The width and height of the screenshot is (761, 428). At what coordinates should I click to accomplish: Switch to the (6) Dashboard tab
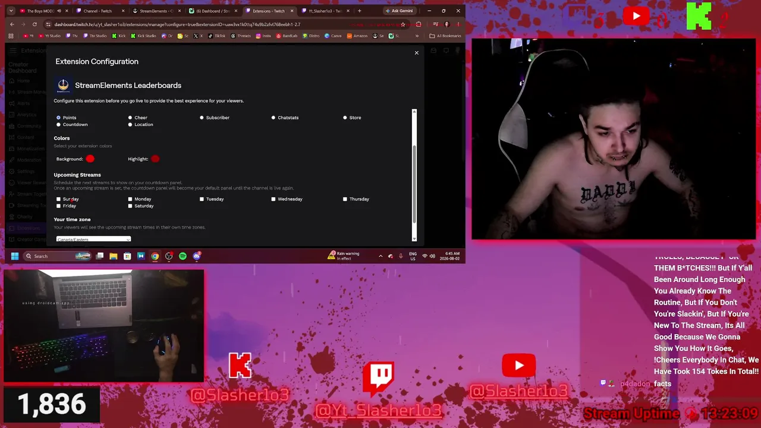(212, 11)
